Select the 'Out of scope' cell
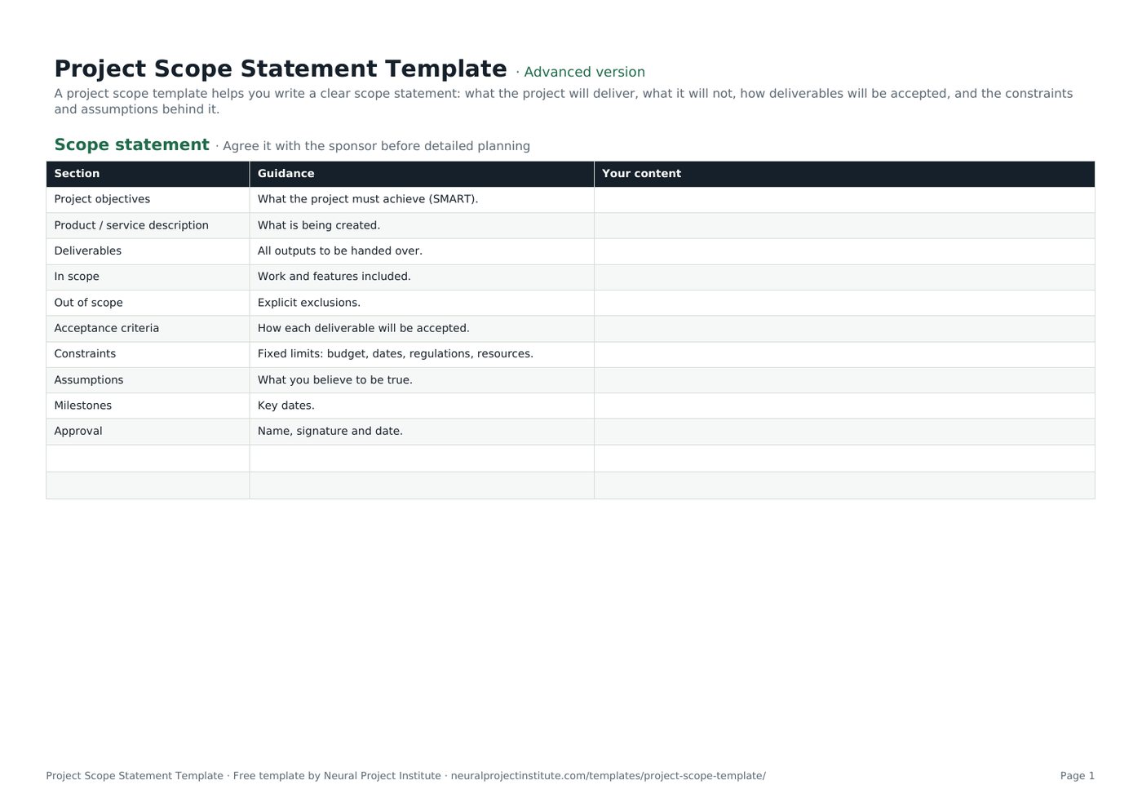 148,303
